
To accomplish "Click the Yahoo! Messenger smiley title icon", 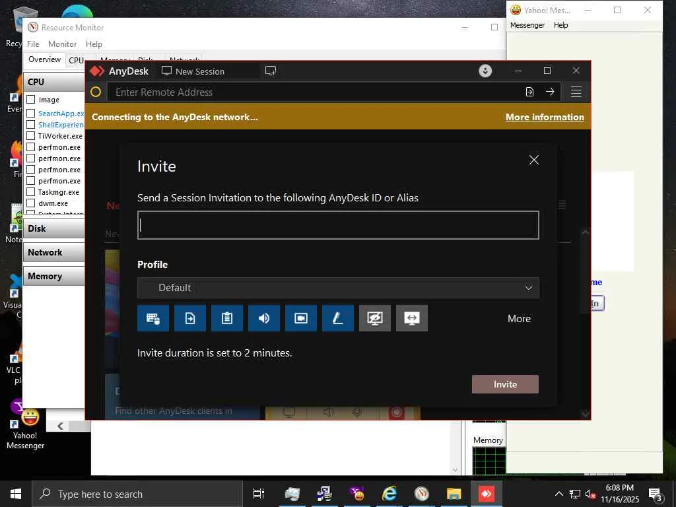I will pyautogui.click(x=516, y=10).
